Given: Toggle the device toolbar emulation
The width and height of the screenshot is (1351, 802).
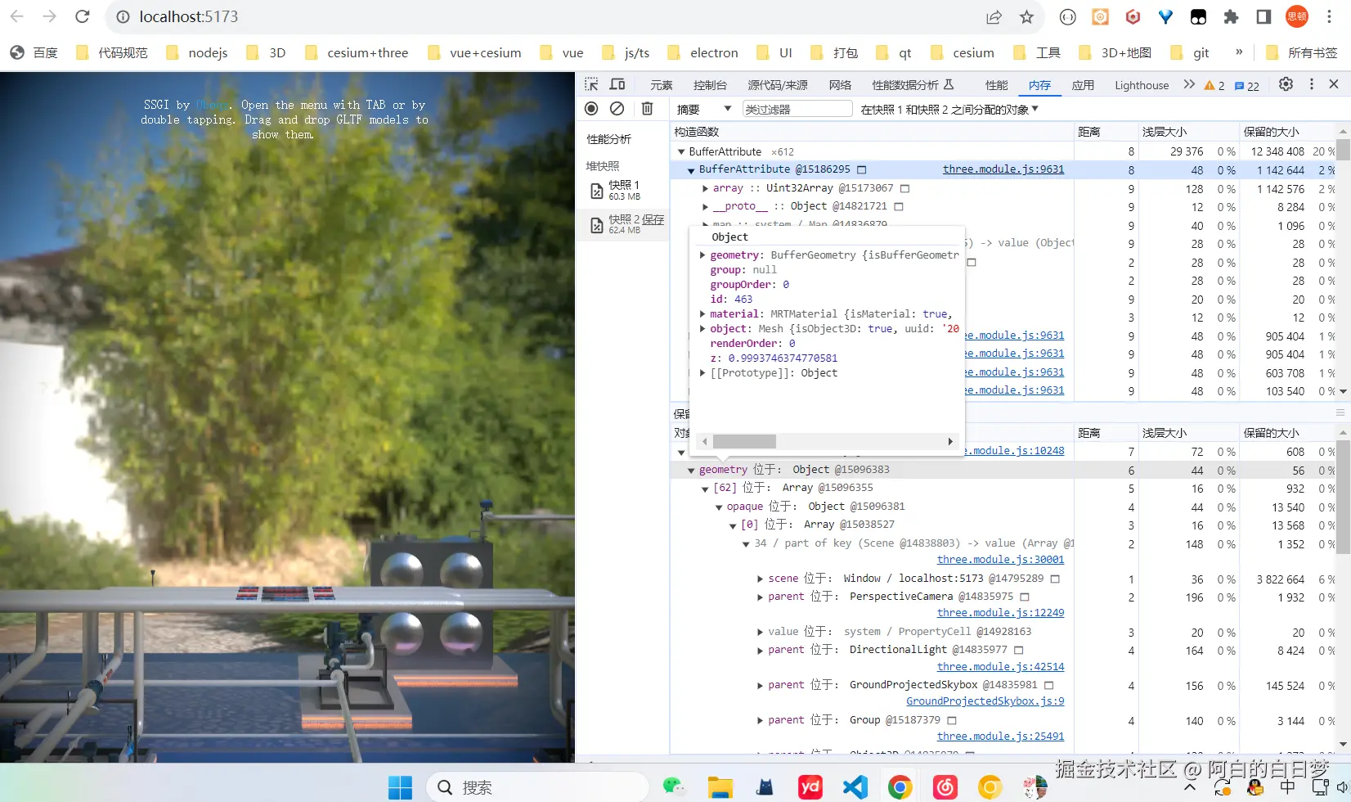Looking at the screenshot, I should [x=617, y=84].
